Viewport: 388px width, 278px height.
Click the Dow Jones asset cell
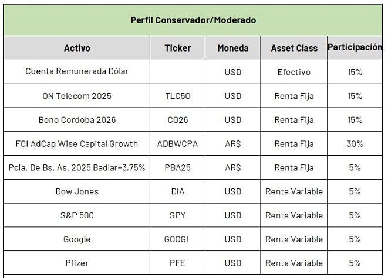(77, 191)
